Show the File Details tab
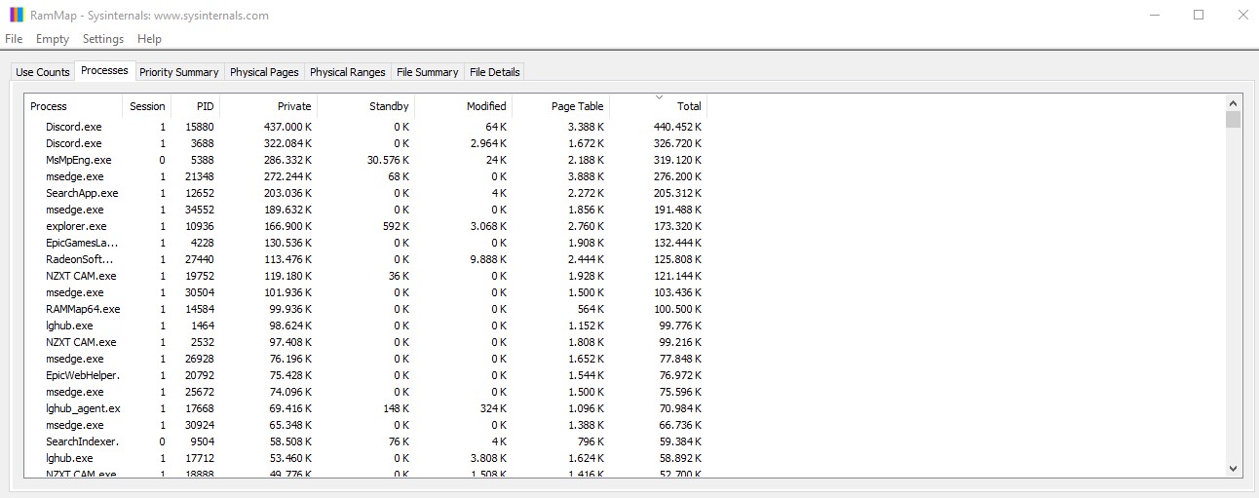The height and width of the screenshot is (498, 1259). click(494, 72)
